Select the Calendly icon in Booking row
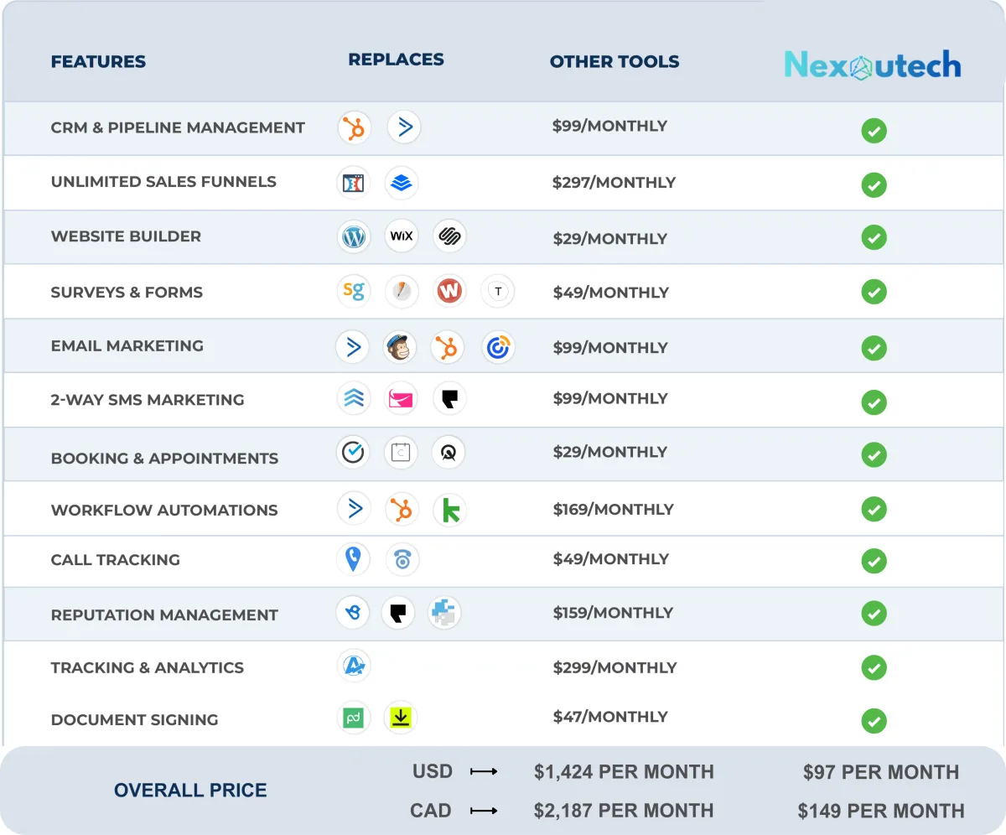1006x835 pixels. (401, 453)
